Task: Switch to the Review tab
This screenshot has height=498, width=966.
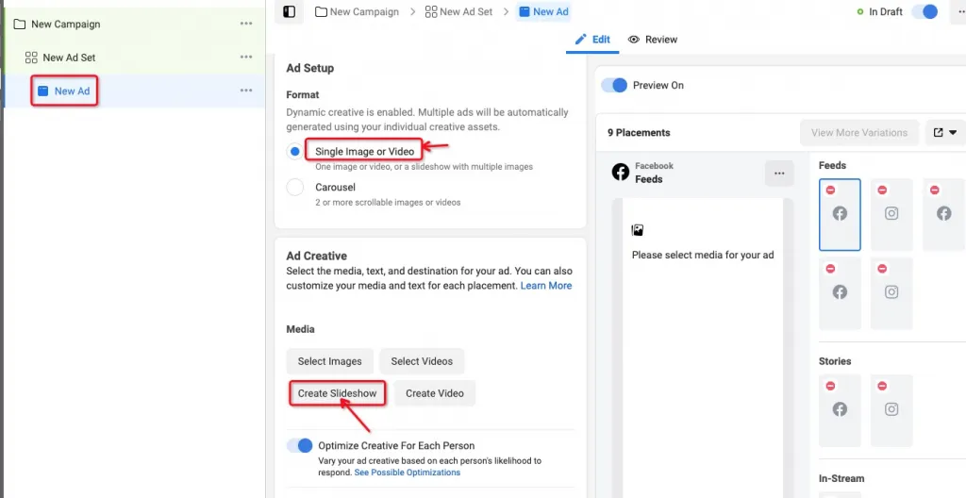Action: [653, 40]
